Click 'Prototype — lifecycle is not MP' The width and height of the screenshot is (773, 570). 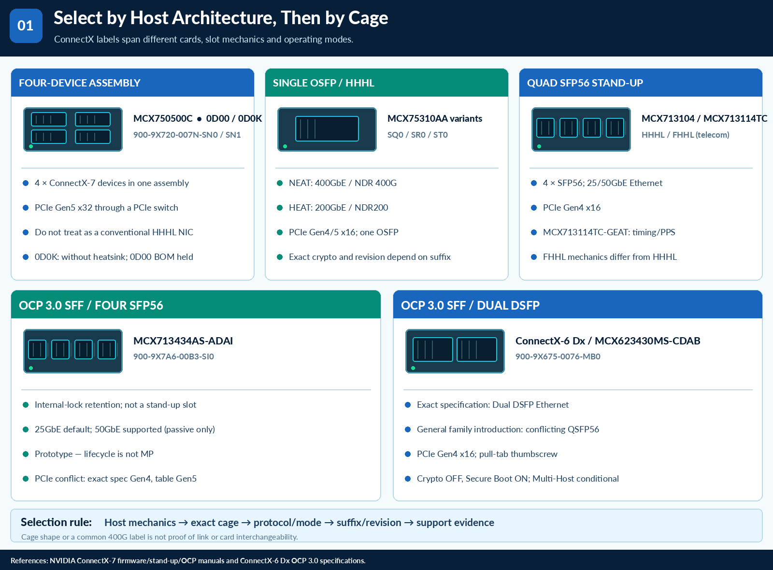click(94, 454)
